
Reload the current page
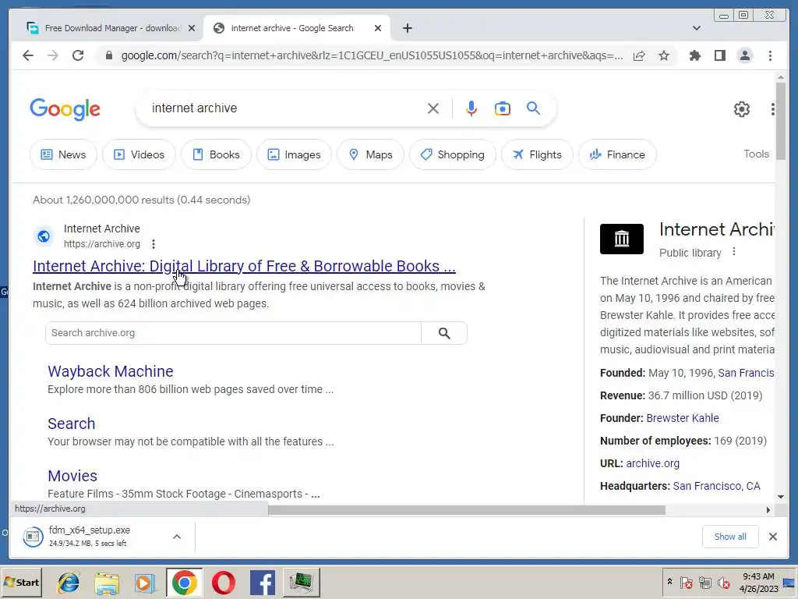(78, 55)
